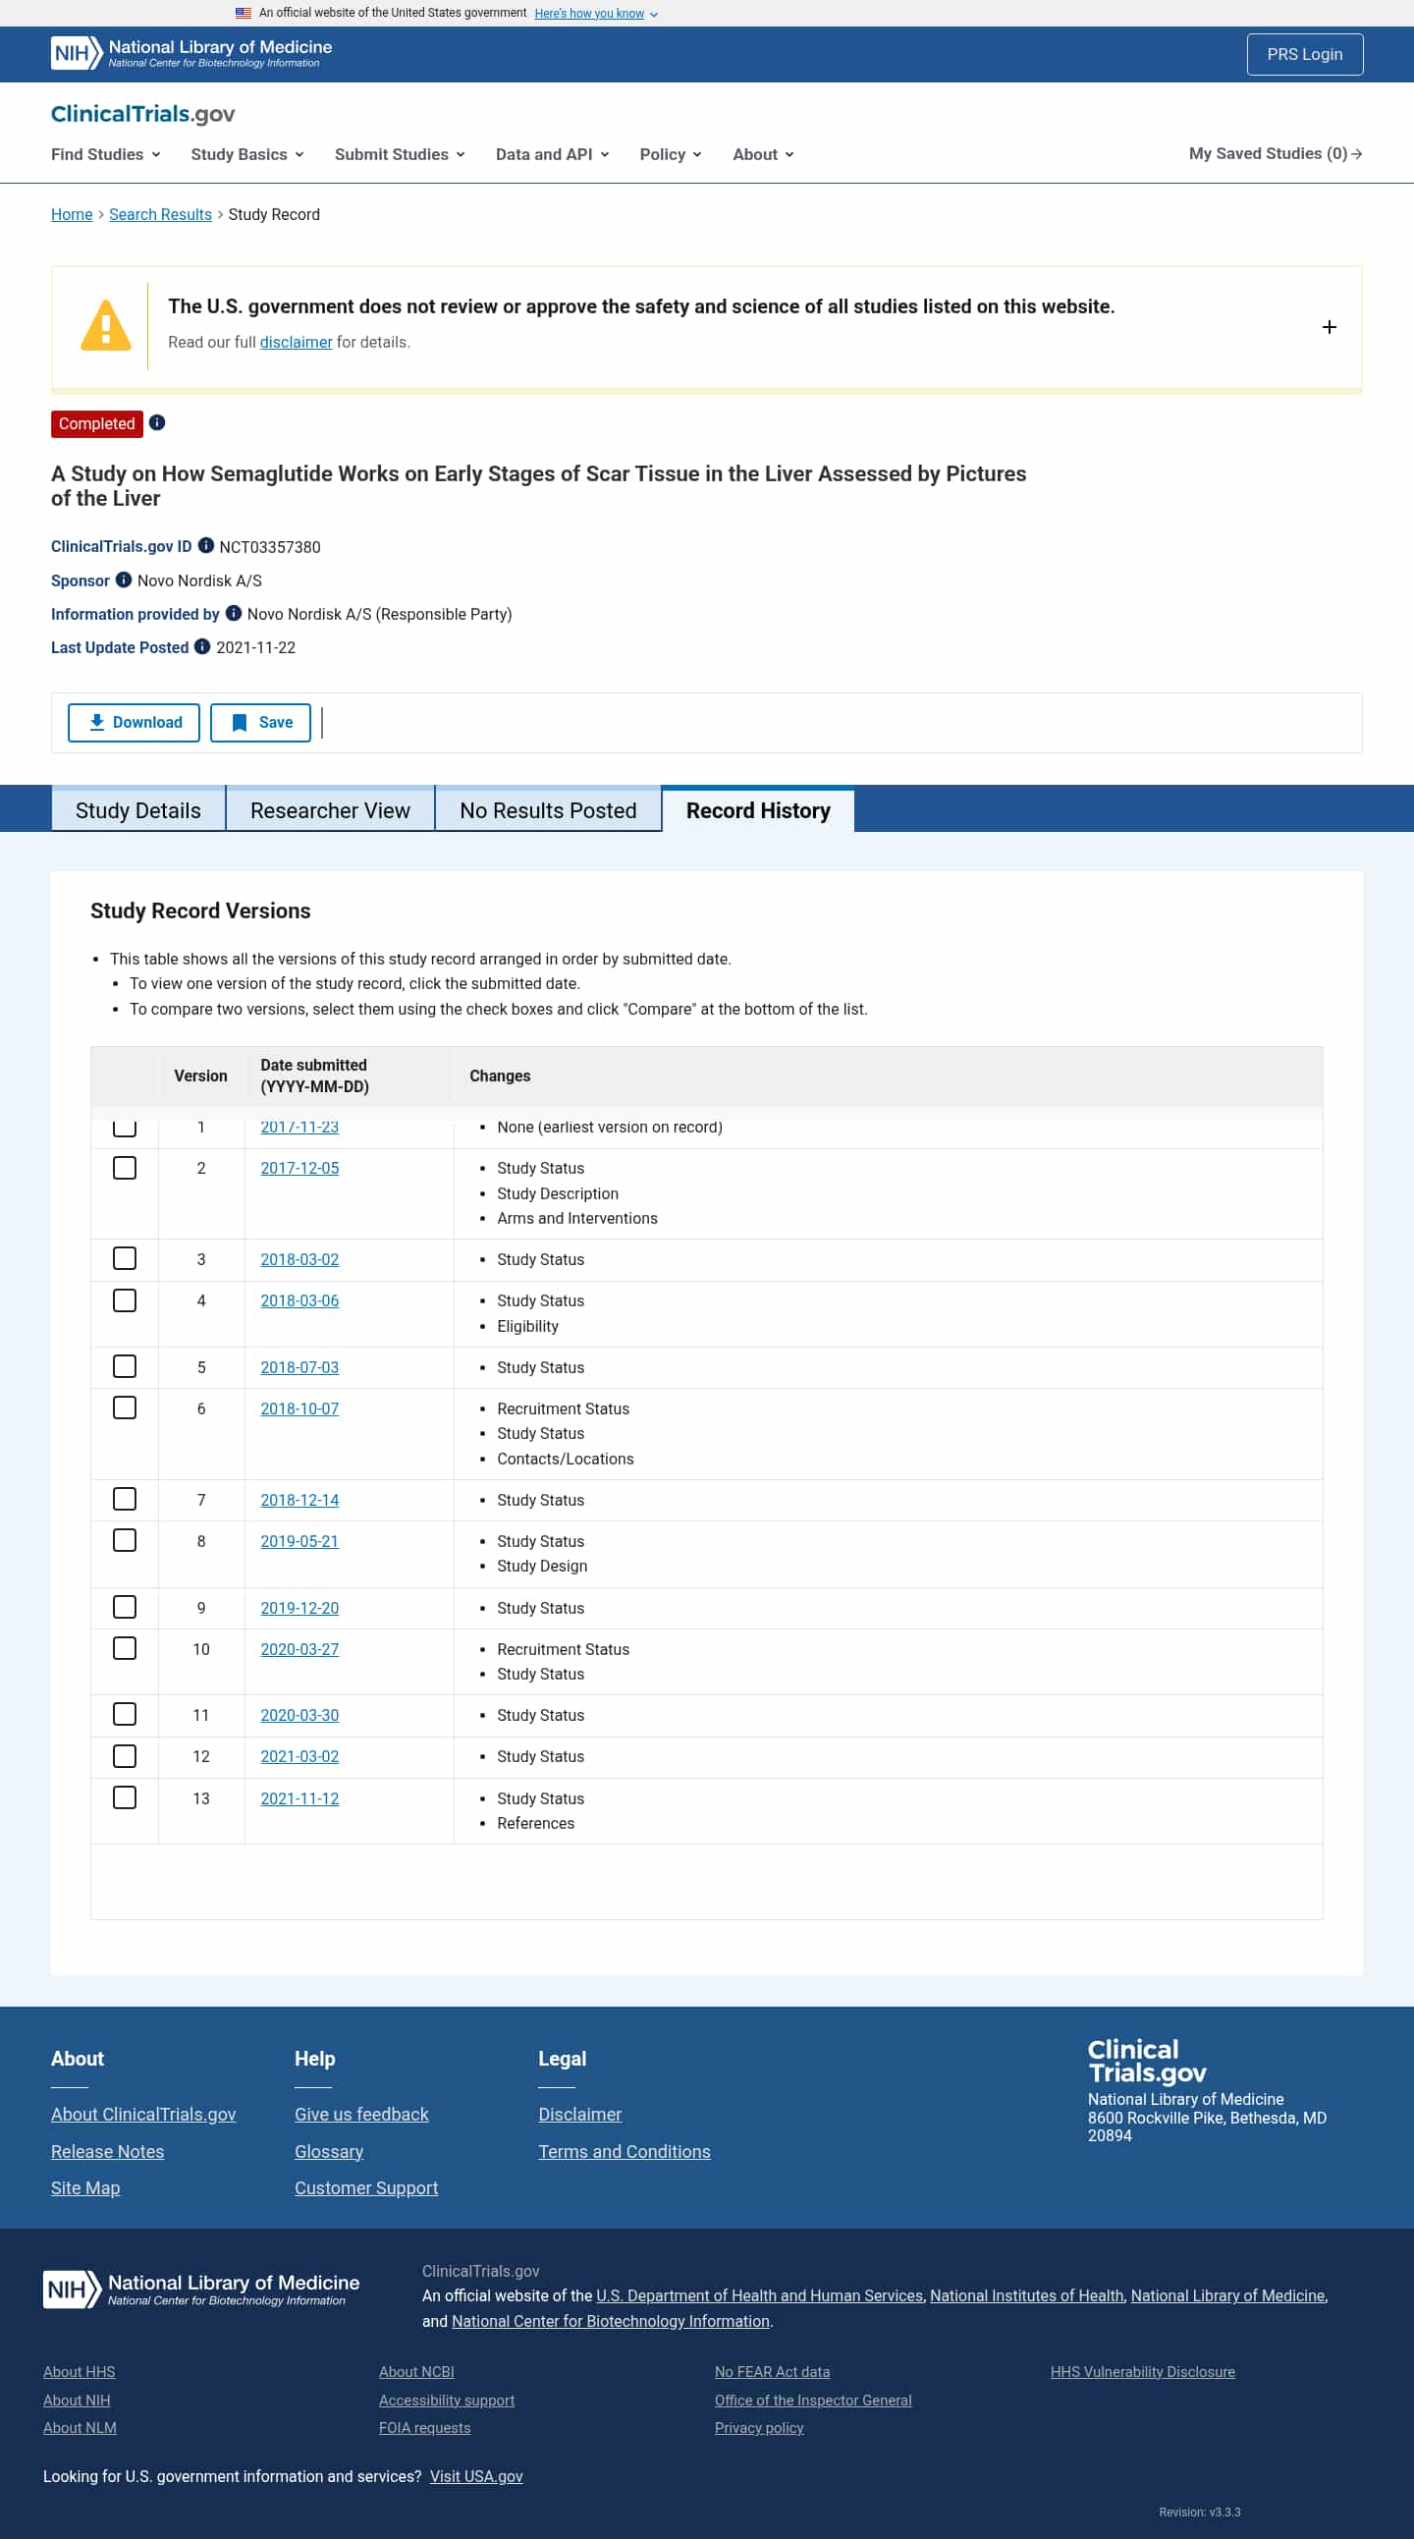Viewport: 1414px width, 2539px height.
Task: Open the Release Notes footer link
Action: [107, 2151]
